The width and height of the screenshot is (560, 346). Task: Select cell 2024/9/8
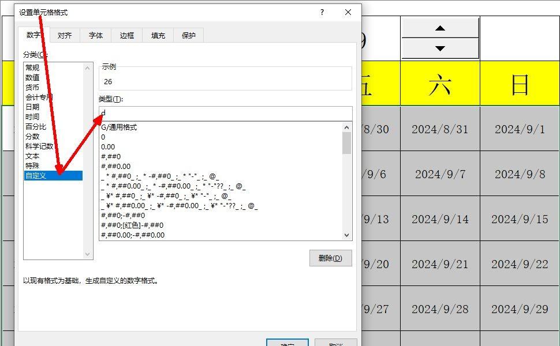[520, 174]
